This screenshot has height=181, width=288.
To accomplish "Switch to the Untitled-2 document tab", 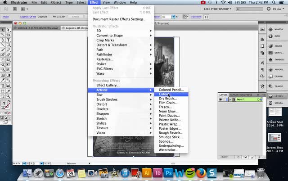I will [37, 28].
